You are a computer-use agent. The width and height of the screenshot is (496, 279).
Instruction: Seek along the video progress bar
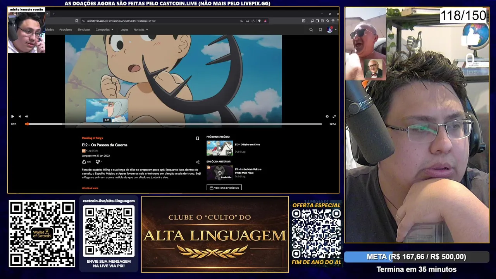point(174,124)
